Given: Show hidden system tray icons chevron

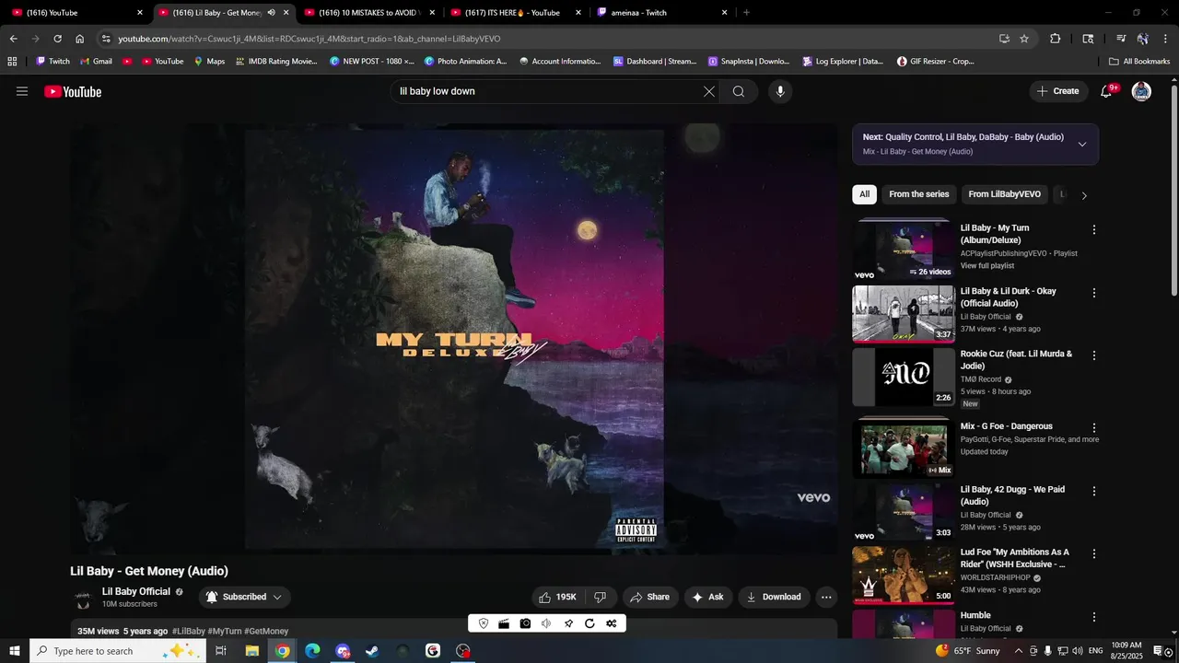Looking at the screenshot, I should pyautogui.click(x=1019, y=651).
